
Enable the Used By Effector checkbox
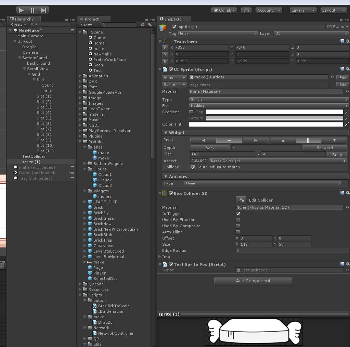point(238,220)
